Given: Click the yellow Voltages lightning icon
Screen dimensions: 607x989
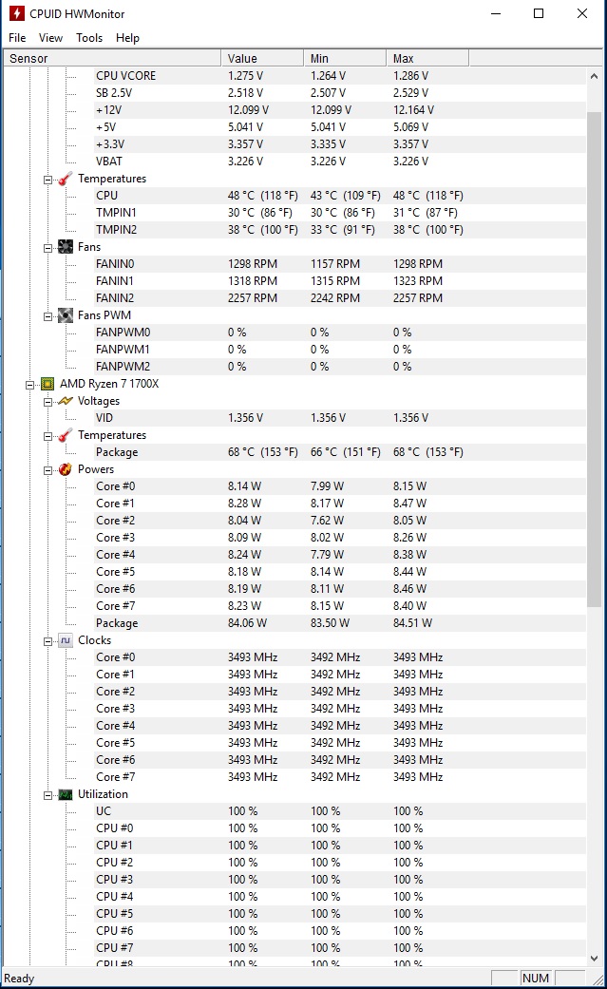Looking at the screenshot, I should 65,401.
